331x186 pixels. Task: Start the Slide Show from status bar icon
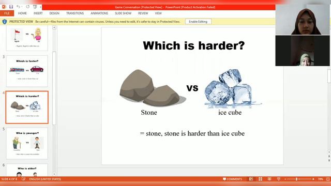tap(279, 179)
